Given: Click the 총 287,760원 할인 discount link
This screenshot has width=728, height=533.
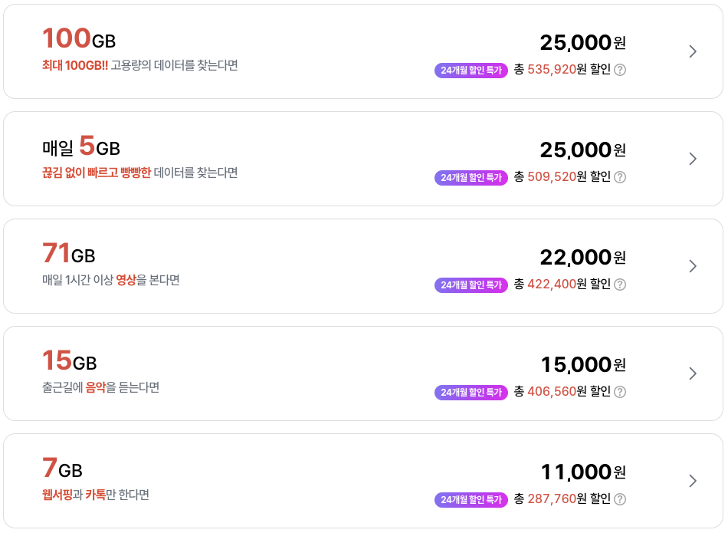Looking at the screenshot, I should tap(561, 499).
